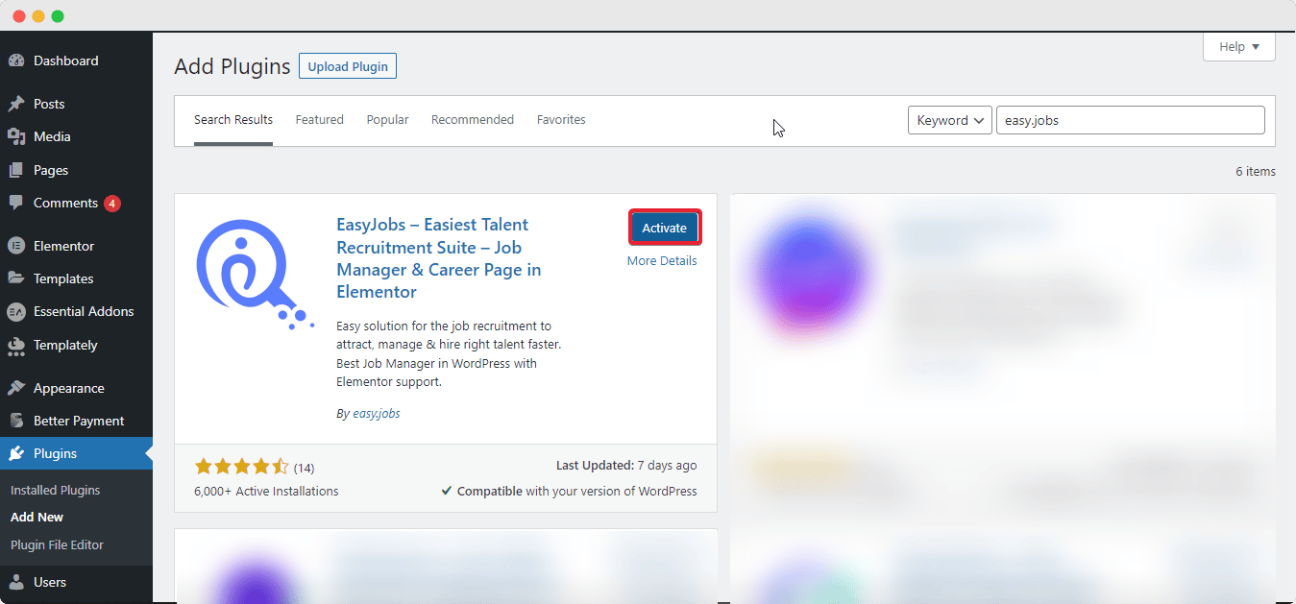Click the Templately cloud icon
Viewport: 1296px width, 604px height.
[x=16, y=345]
